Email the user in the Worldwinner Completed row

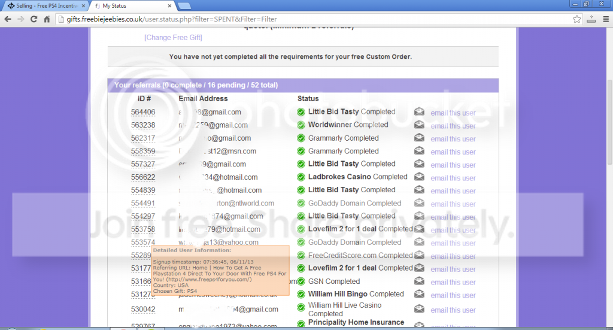(x=453, y=126)
